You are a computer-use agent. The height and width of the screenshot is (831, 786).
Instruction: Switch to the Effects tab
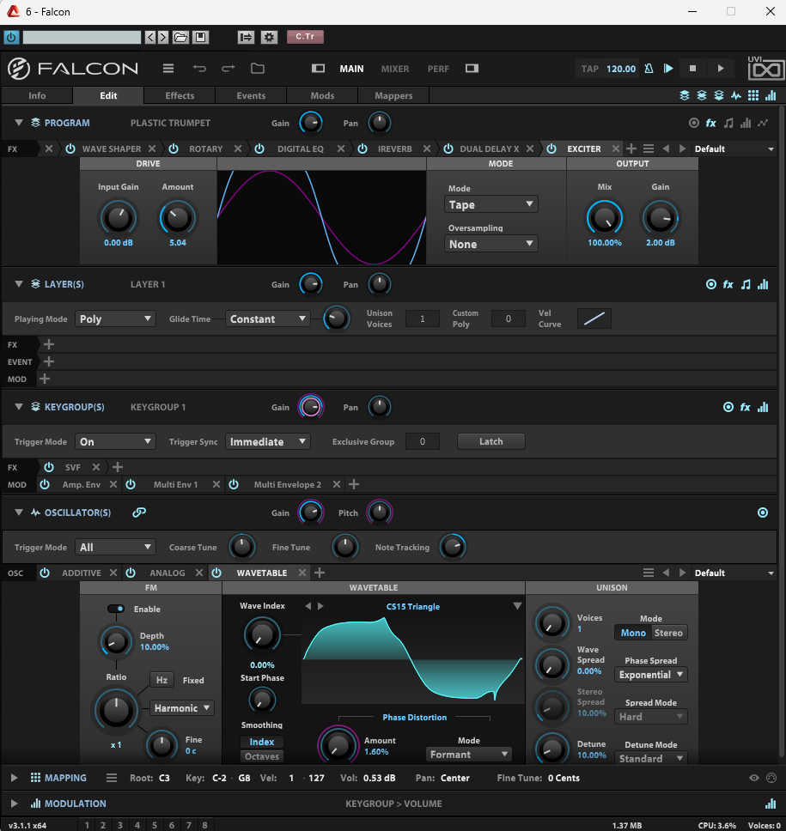click(x=180, y=95)
